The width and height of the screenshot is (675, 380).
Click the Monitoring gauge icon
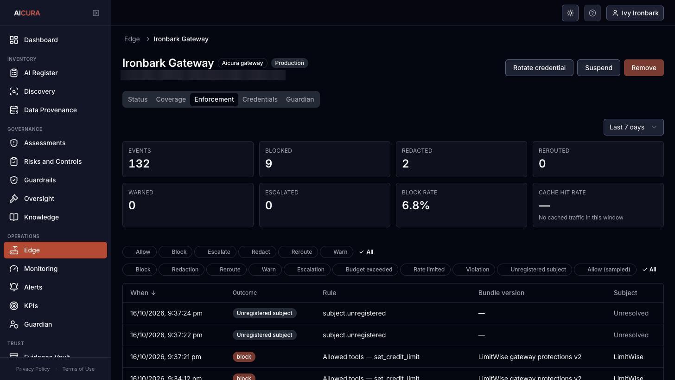point(14,269)
